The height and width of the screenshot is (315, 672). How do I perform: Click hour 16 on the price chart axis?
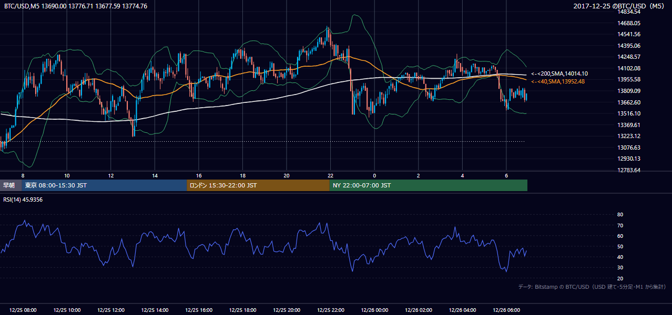pyautogui.click(x=198, y=175)
